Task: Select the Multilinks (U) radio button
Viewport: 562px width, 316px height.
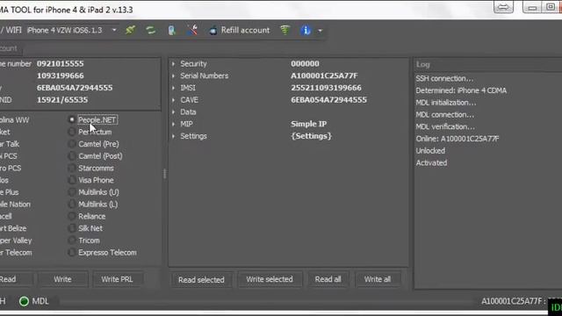Action: pyautogui.click(x=72, y=192)
